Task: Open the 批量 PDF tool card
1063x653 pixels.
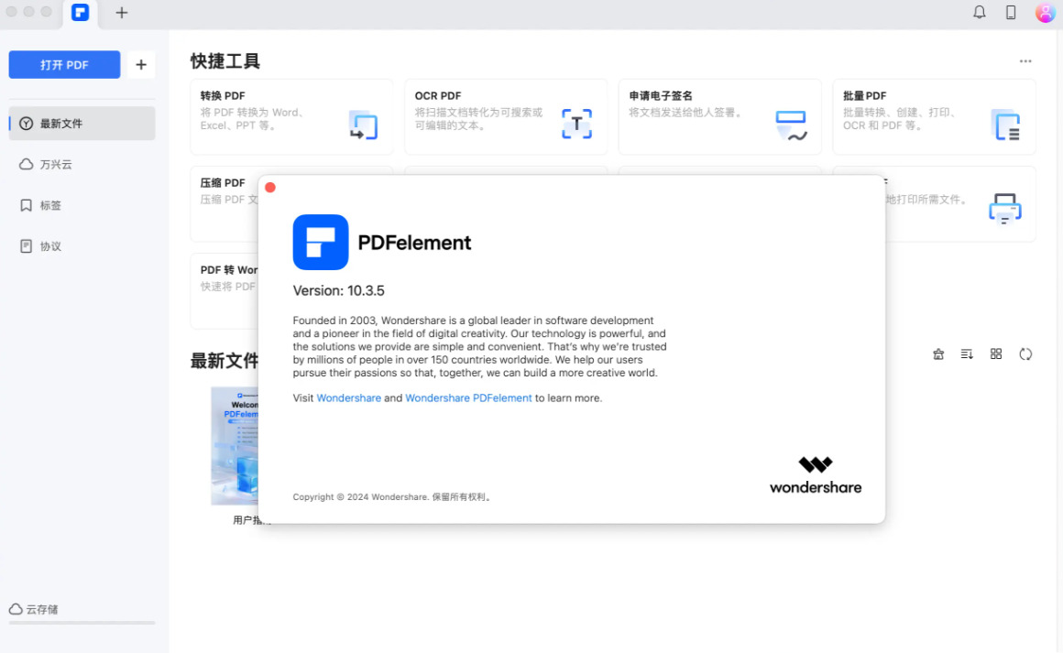Action: click(934, 117)
